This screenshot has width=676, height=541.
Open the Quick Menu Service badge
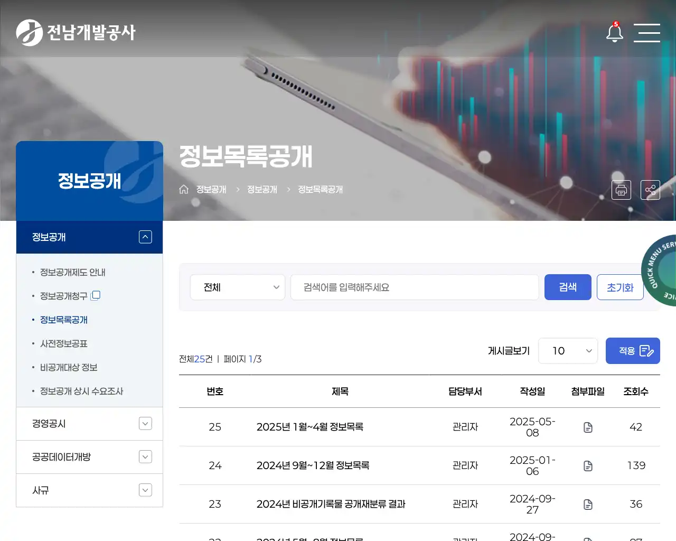(x=659, y=270)
